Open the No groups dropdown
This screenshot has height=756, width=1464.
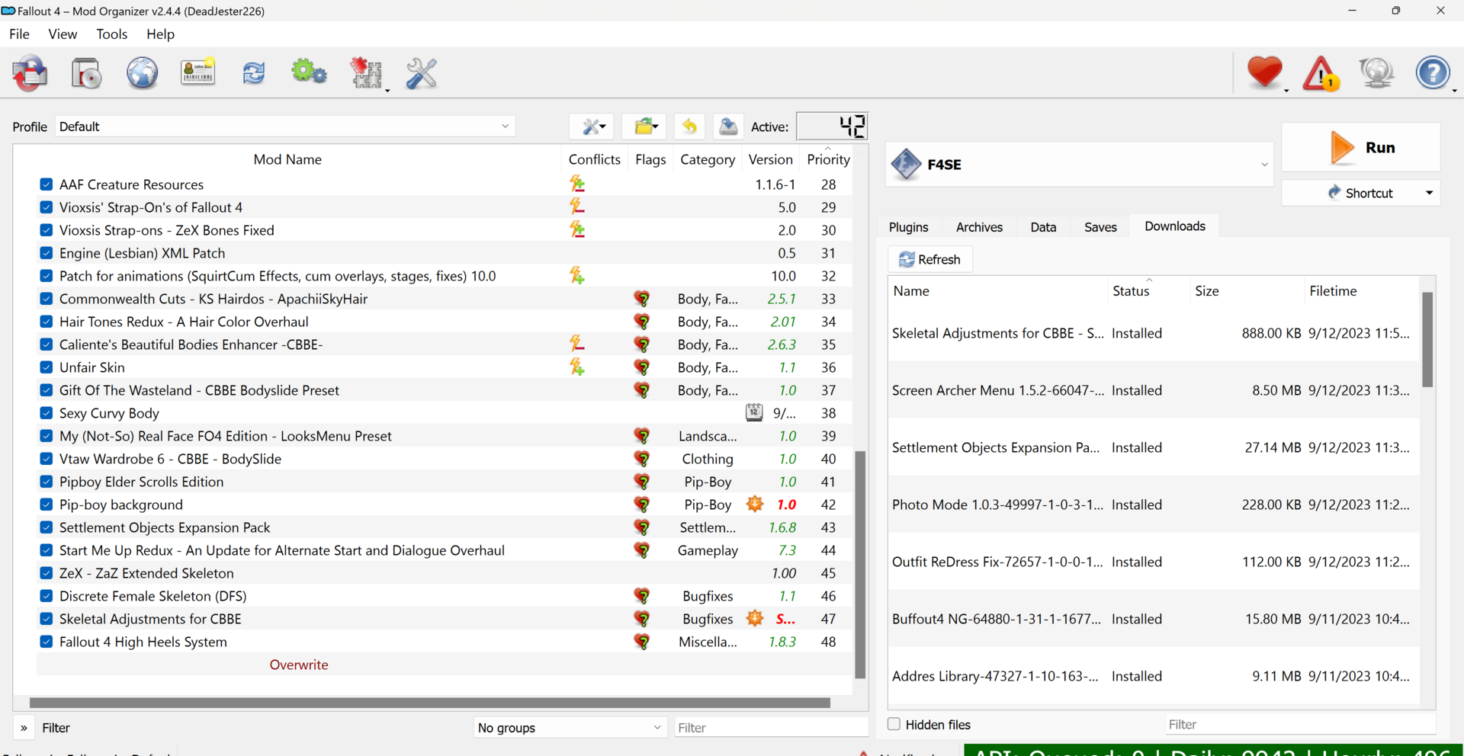click(x=570, y=728)
